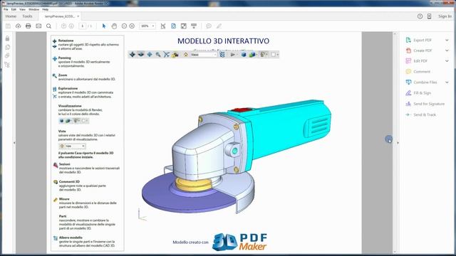Reset the 3D model with the Home button
The width and height of the screenshot is (456, 256).
[x=185, y=54]
